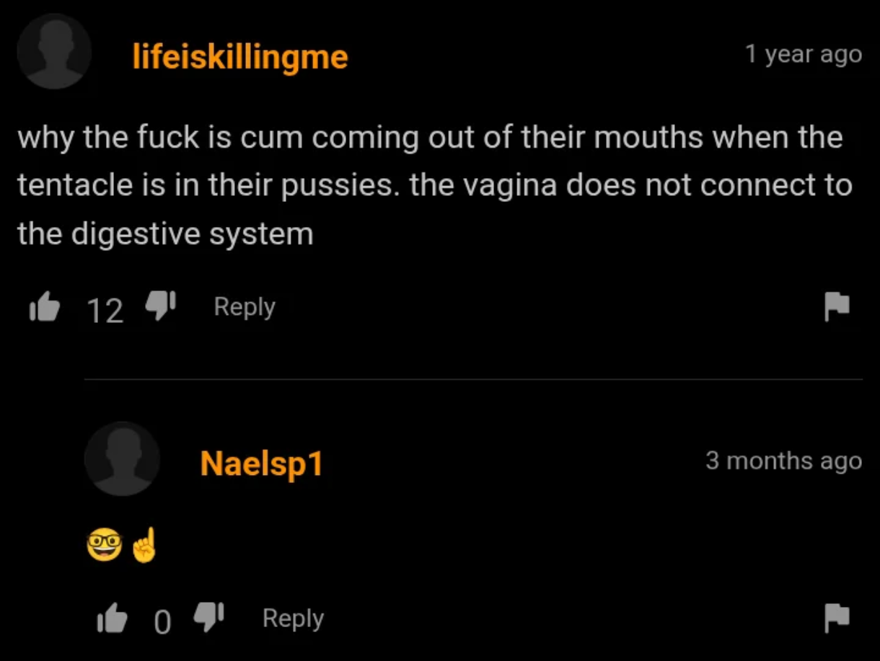880x661 pixels.
Task: Click the "3 months ago" timestamp
Action: click(784, 461)
